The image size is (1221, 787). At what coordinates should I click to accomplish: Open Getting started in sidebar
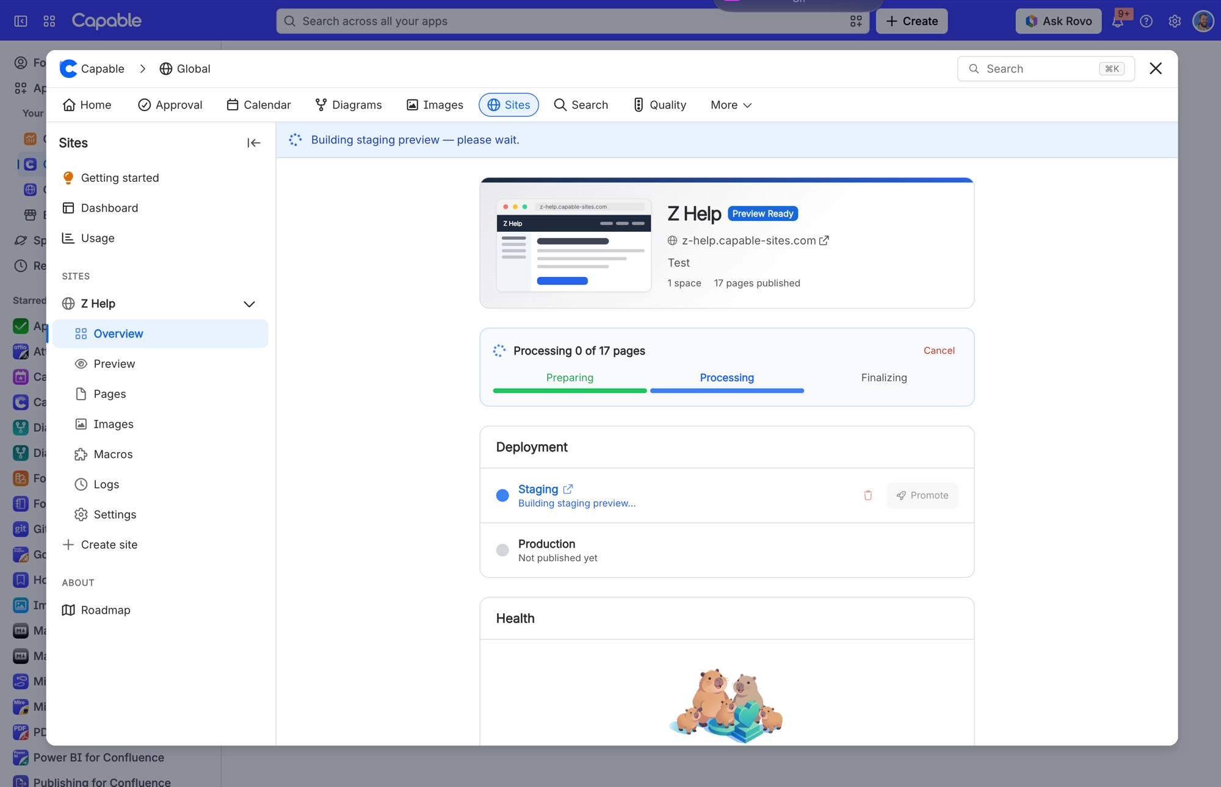coord(160,178)
